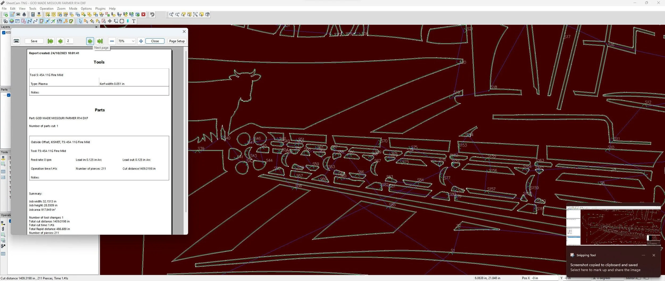
Task: Click the calculator icon in main toolbar
Action: click(x=33, y=14)
